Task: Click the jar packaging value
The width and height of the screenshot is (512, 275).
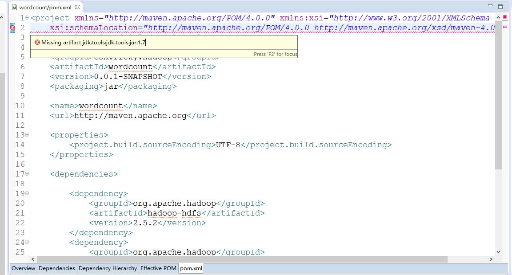Action: [x=111, y=86]
